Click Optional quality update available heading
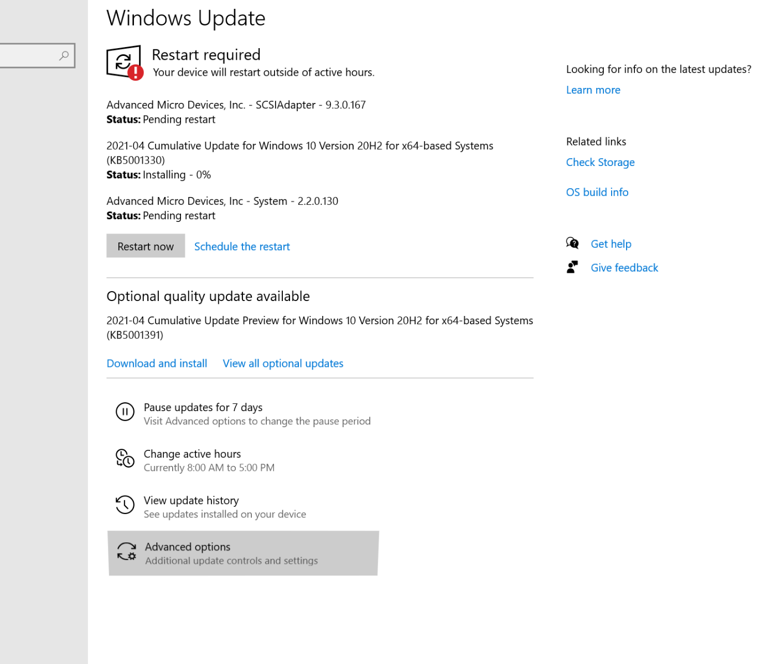This screenshot has height=664, width=760. 208,297
